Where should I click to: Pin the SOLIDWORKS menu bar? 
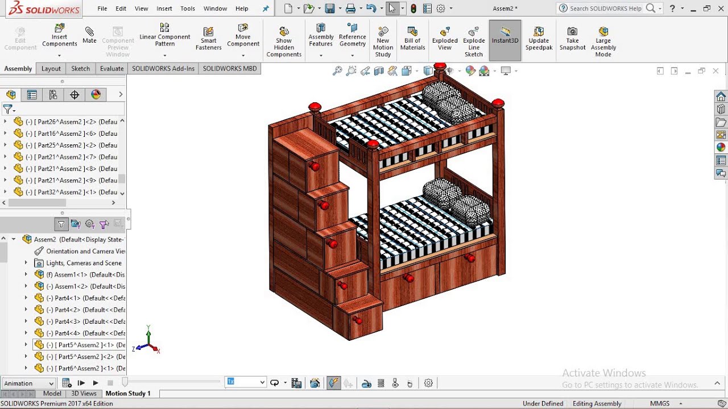click(x=266, y=9)
